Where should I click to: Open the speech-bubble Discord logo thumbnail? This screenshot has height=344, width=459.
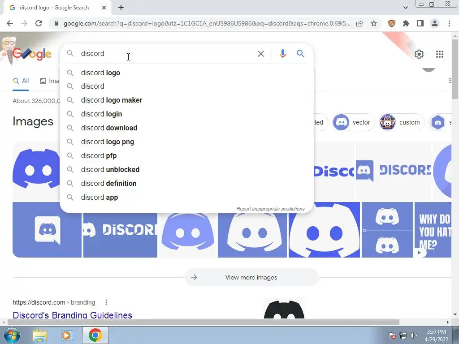[47, 230]
